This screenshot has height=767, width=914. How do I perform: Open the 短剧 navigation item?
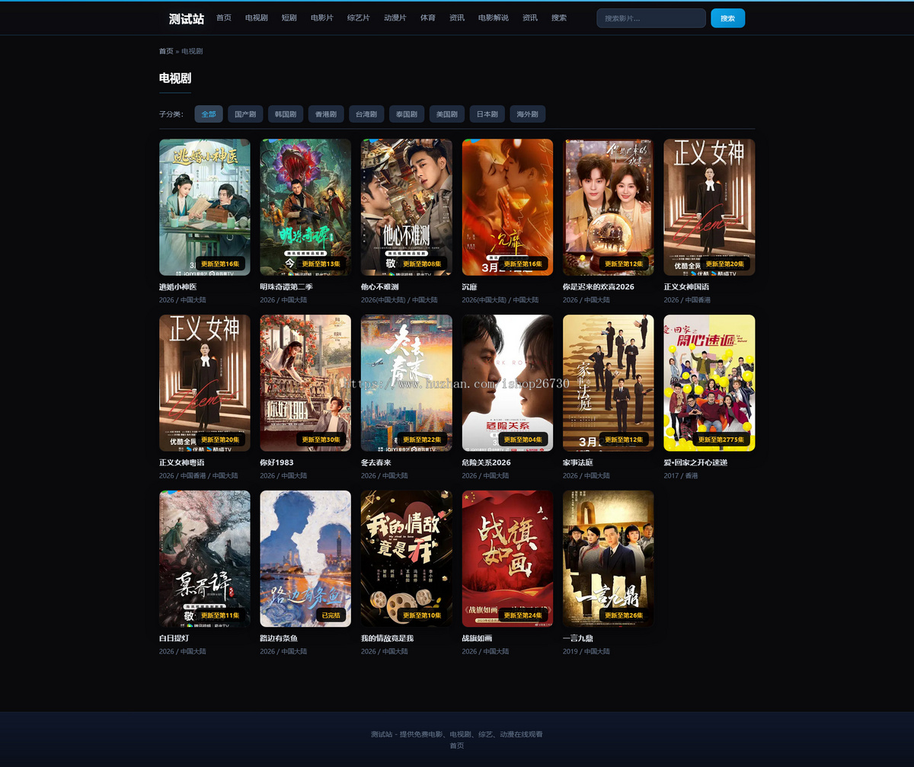(289, 18)
